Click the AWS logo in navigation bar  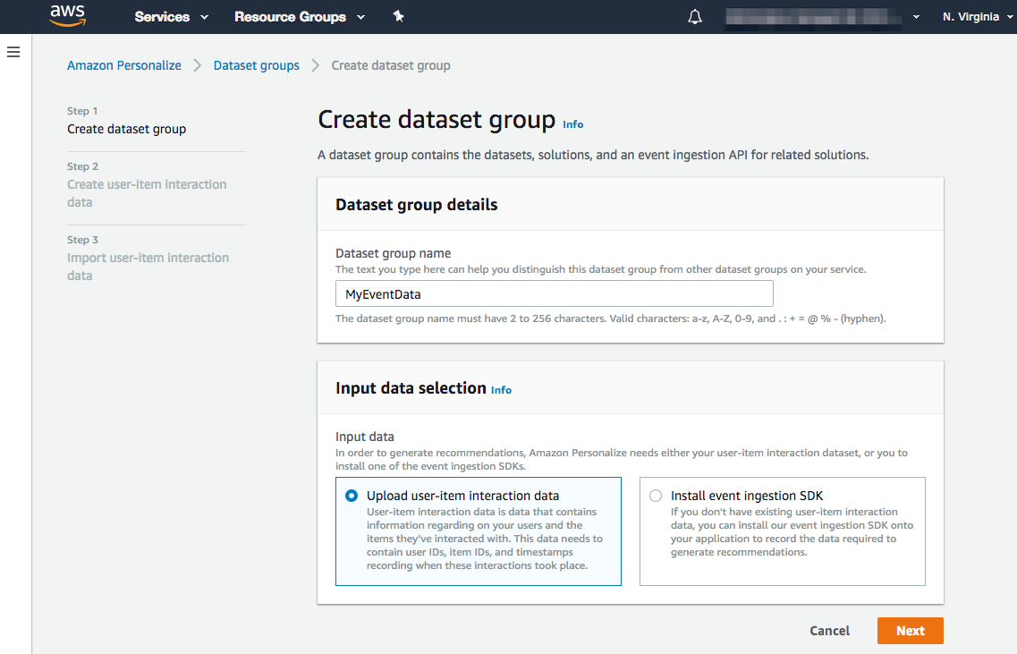pyautogui.click(x=69, y=16)
